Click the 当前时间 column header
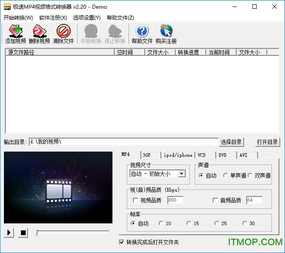The height and width of the screenshot is (253, 285). pos(221,52)
